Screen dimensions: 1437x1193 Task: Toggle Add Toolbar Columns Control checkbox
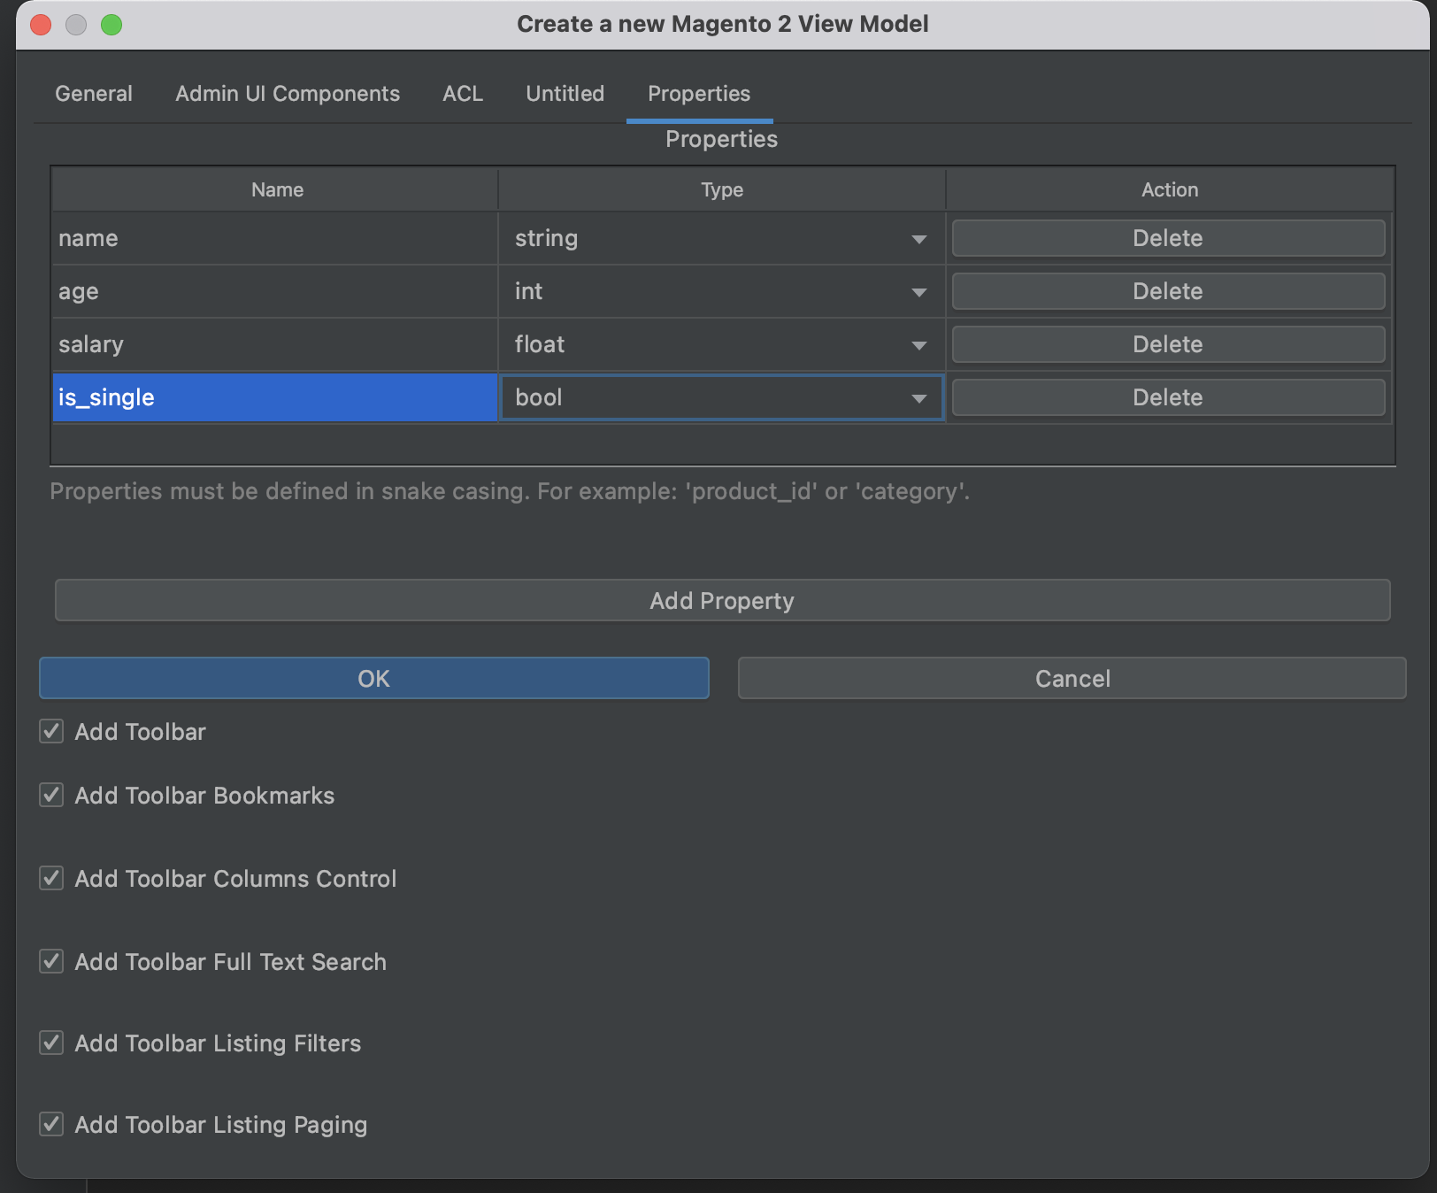(x=51, y=879)
